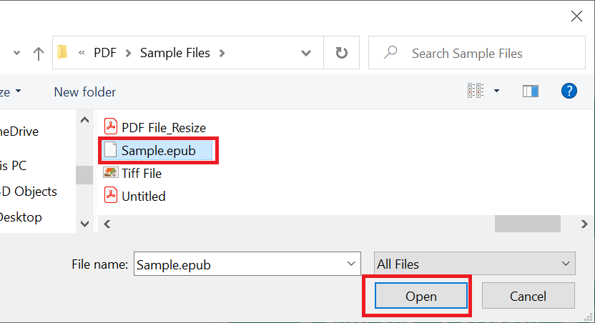Select the PDF File_Resize file
This screenshot has width=595, height=323.
point(155,128)
